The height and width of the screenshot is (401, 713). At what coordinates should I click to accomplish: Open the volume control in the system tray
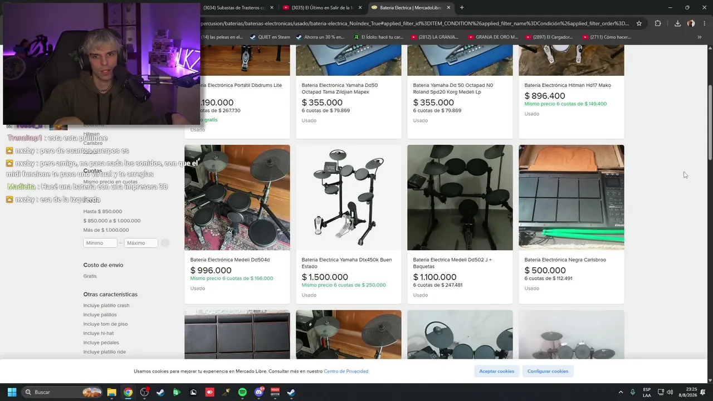670,392
